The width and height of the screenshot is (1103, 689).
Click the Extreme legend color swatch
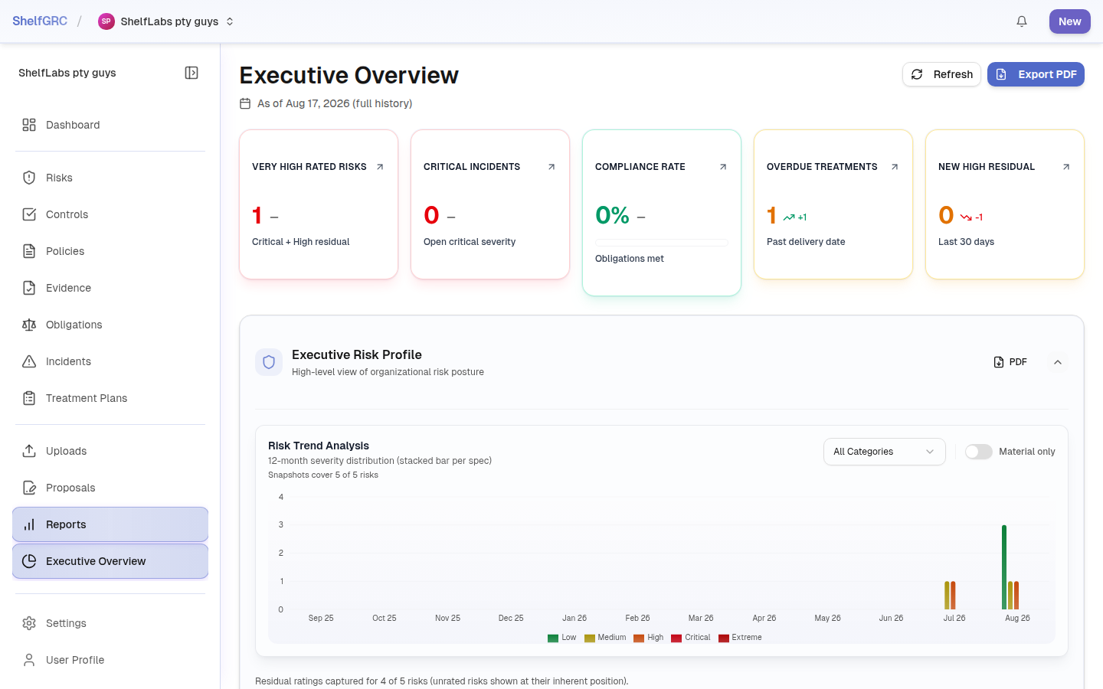tap(723, 638)
